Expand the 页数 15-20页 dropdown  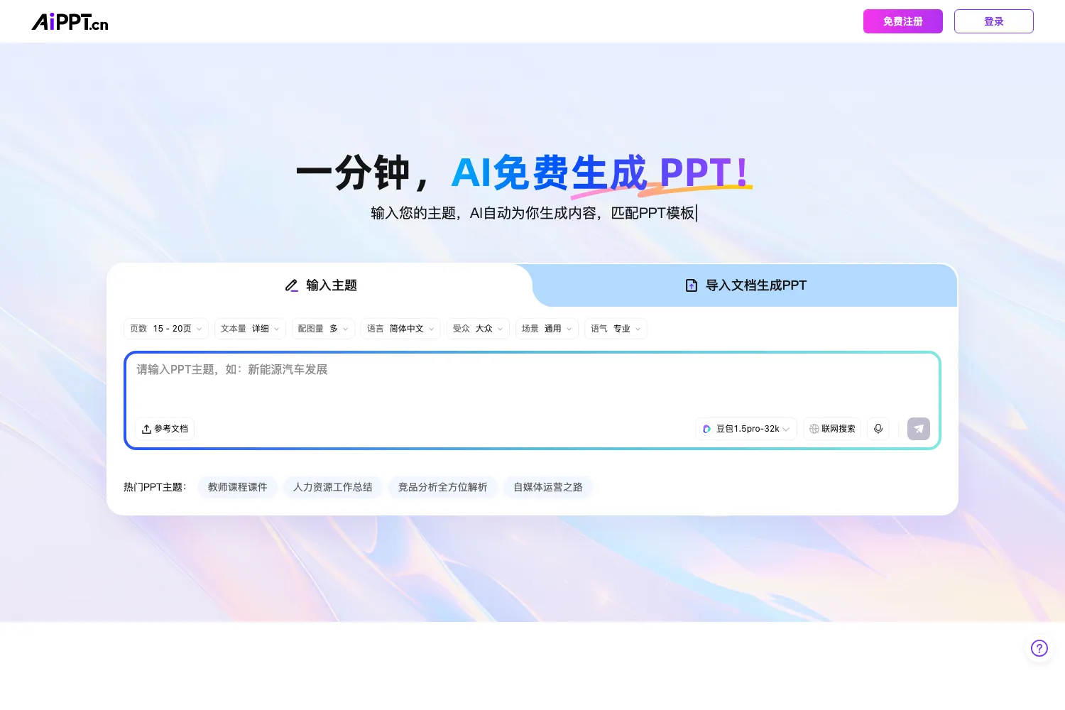point(166,329)
